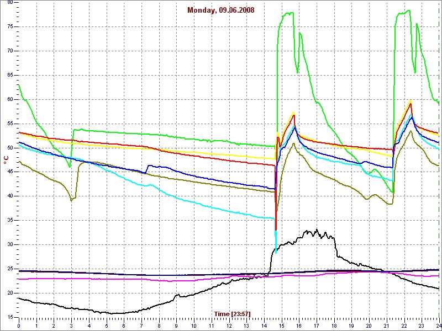The height and width of the screenshot is (331, 442).
Task: Click hour "12" on the time axis
Action: click(229, 325)
